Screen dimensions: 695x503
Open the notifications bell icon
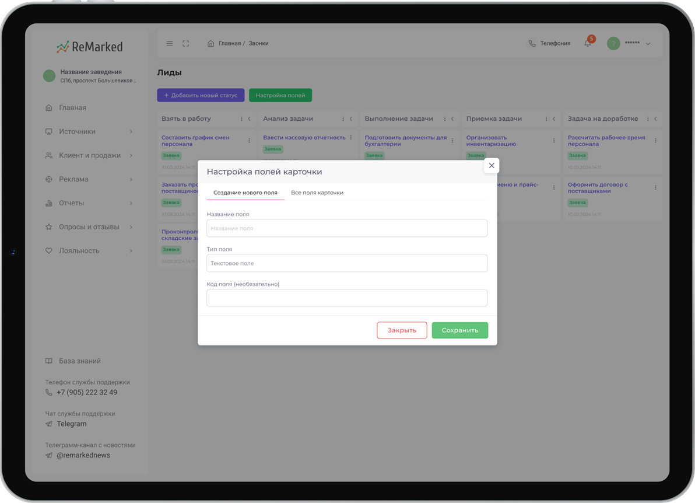pos(588,44)
